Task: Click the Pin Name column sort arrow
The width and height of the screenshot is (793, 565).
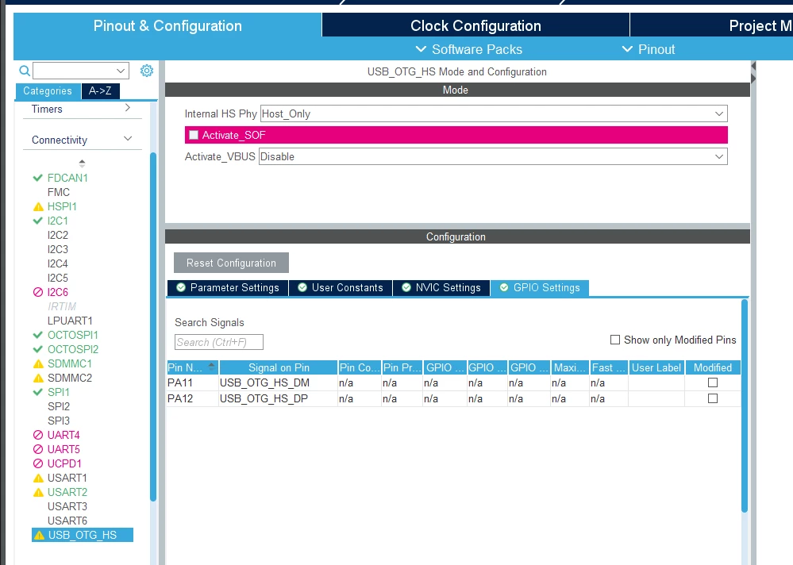Action: click(211, 367)
